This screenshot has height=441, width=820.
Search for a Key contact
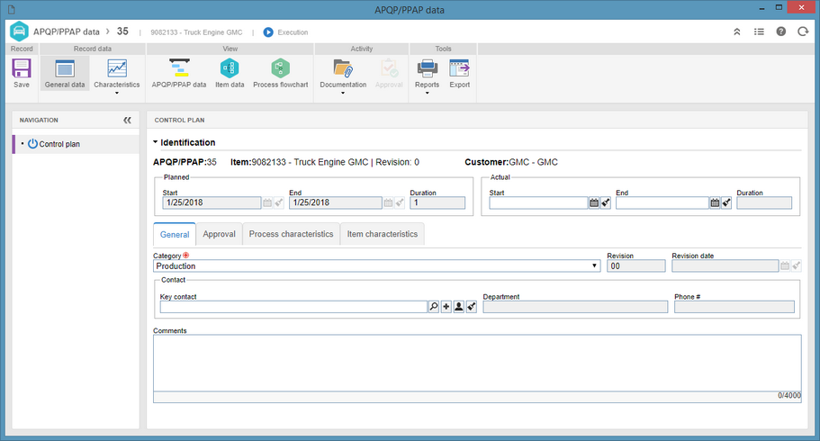434,307
